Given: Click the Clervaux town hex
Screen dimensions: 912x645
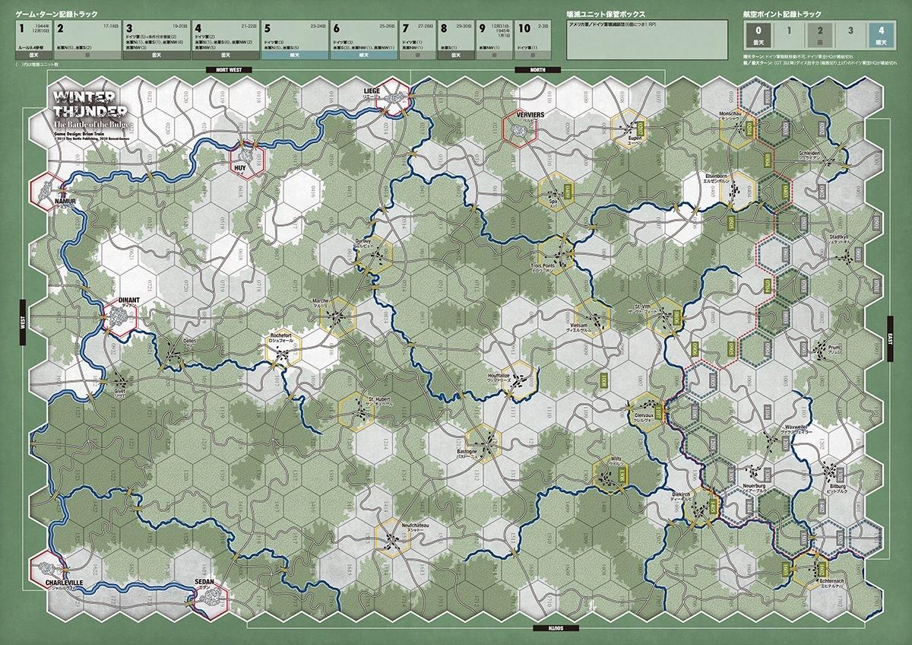Looking at the screenshot, I should tap(647, 411).
